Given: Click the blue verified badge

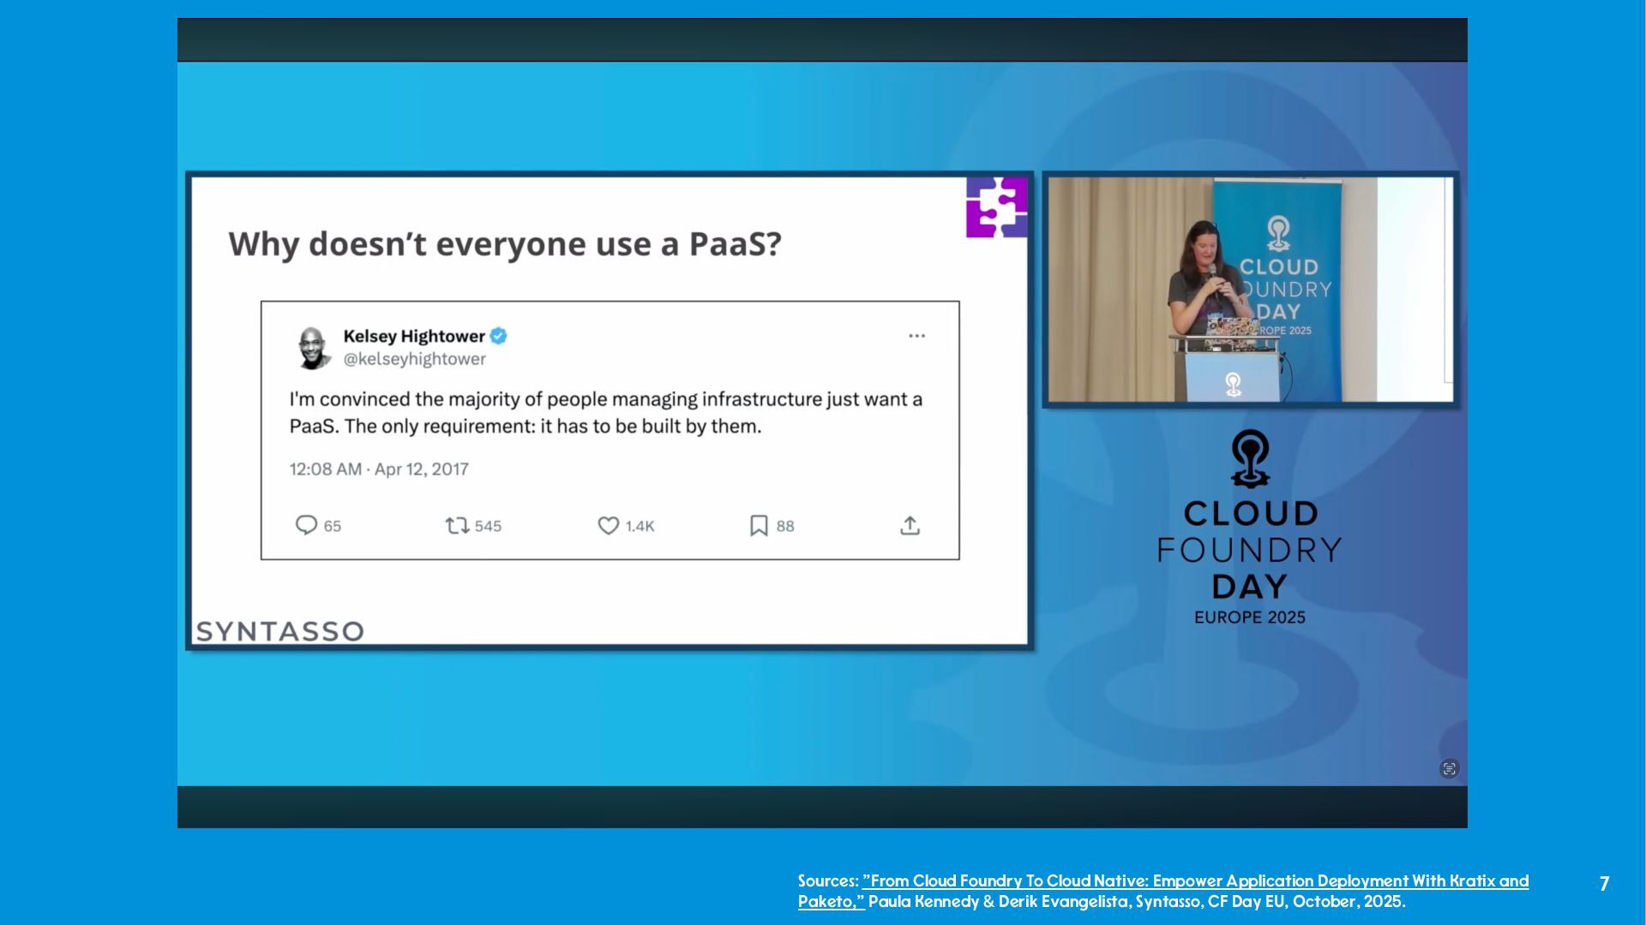Looking at the screenshot, I should point(499,336).
